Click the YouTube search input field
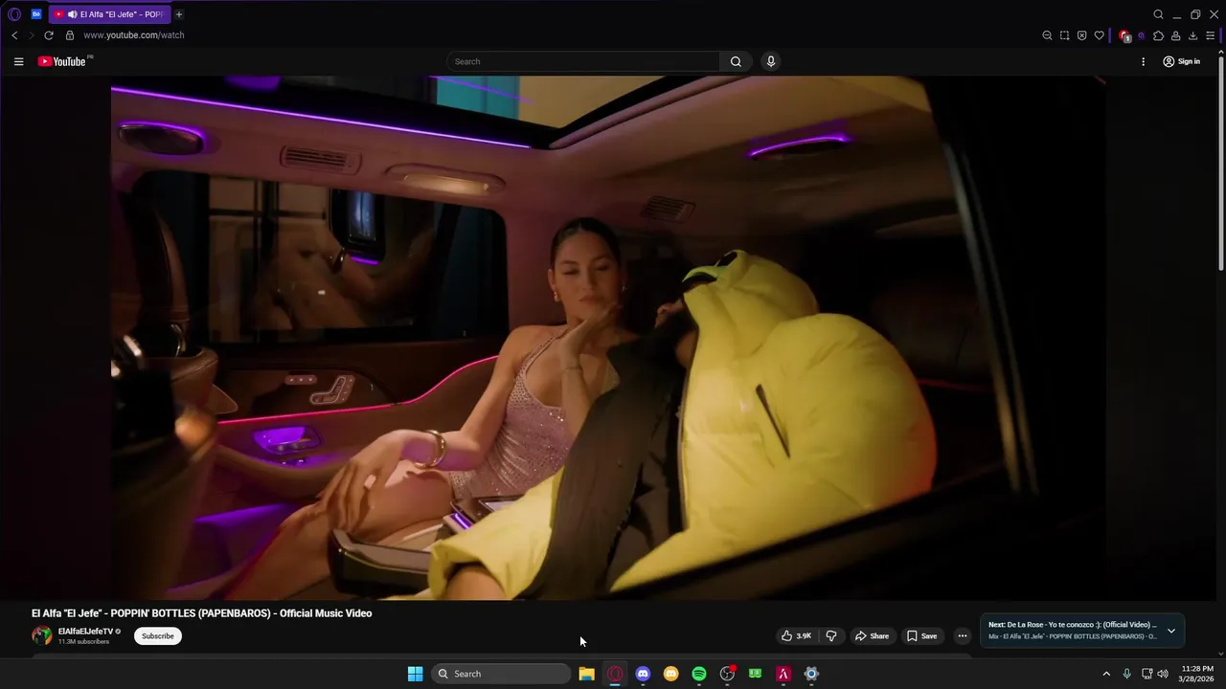This screenshot has height=689, width=1226. tap(582, 61)
